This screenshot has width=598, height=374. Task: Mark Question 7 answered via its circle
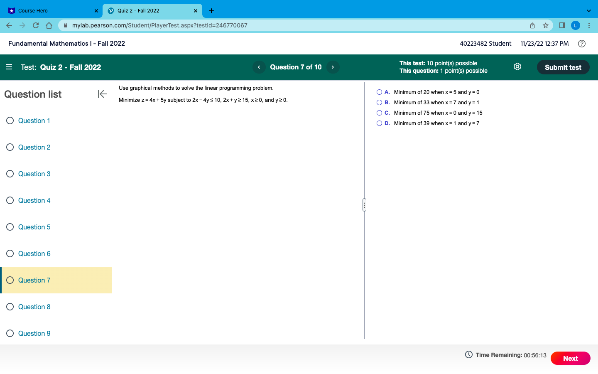(x=10, y=280)
